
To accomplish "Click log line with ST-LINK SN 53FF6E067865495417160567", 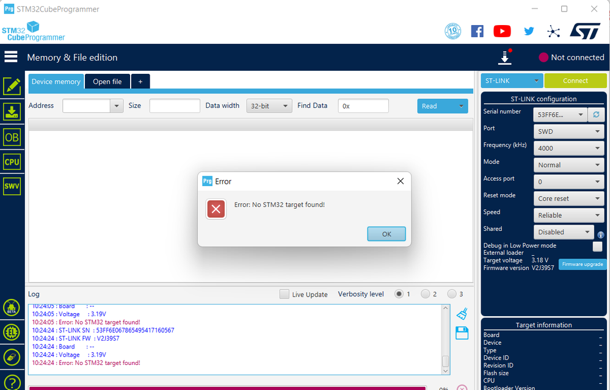I will point(103,330).
